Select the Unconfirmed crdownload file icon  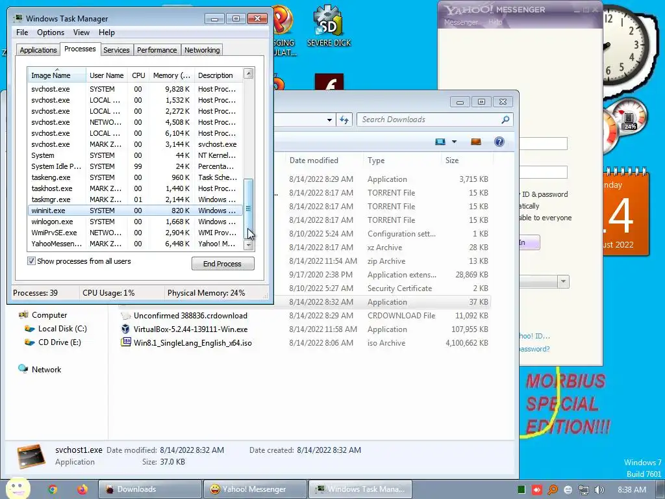125,316
